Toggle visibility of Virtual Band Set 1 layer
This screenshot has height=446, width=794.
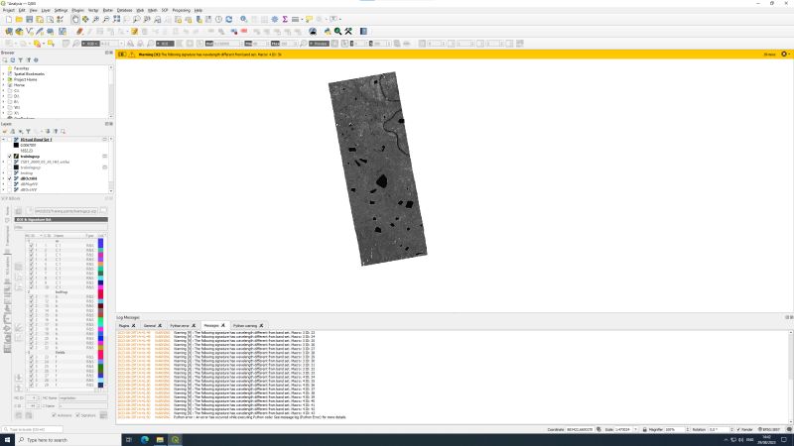click(10, 140)
